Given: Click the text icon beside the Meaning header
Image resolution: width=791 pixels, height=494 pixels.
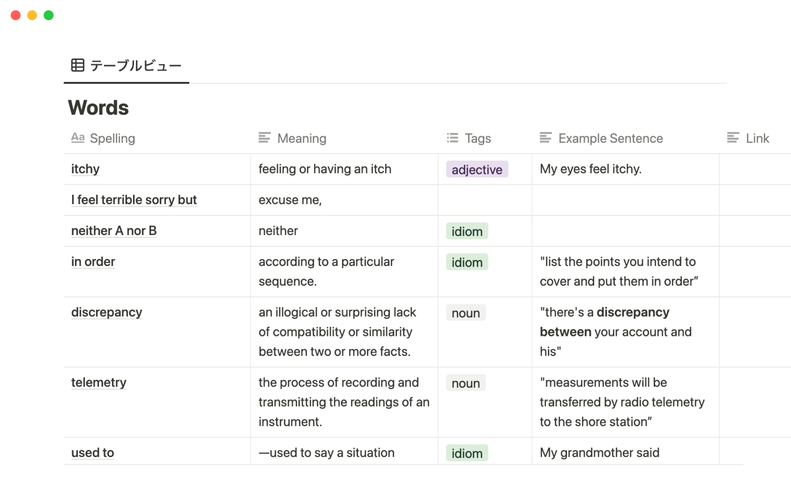Looking at the screenshot, I should (x=264, y=137).
